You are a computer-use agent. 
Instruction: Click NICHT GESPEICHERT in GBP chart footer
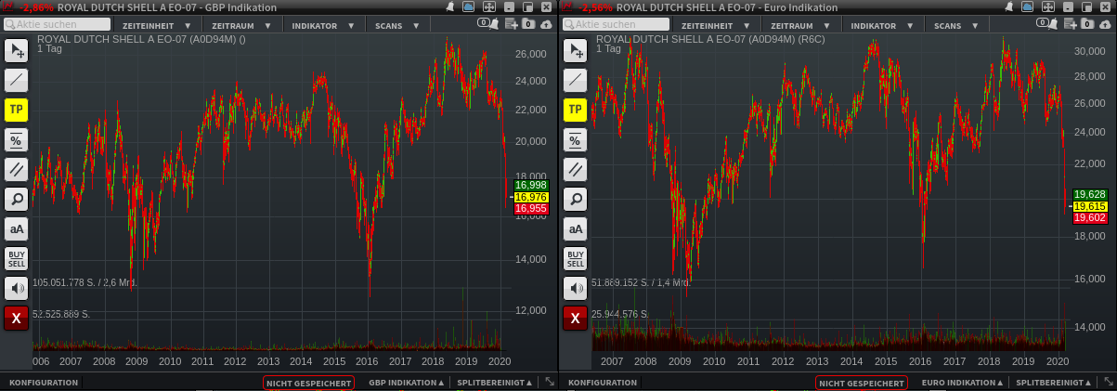pos(308,383)
